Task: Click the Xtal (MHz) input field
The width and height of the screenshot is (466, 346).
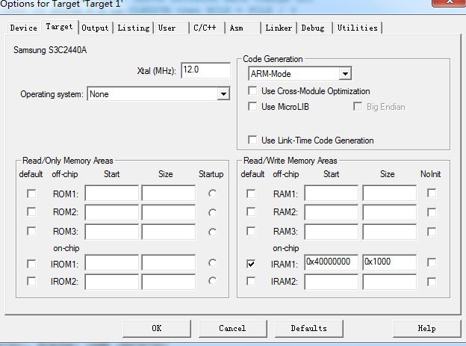Action: pyautogui.click(x=205, y=70)
